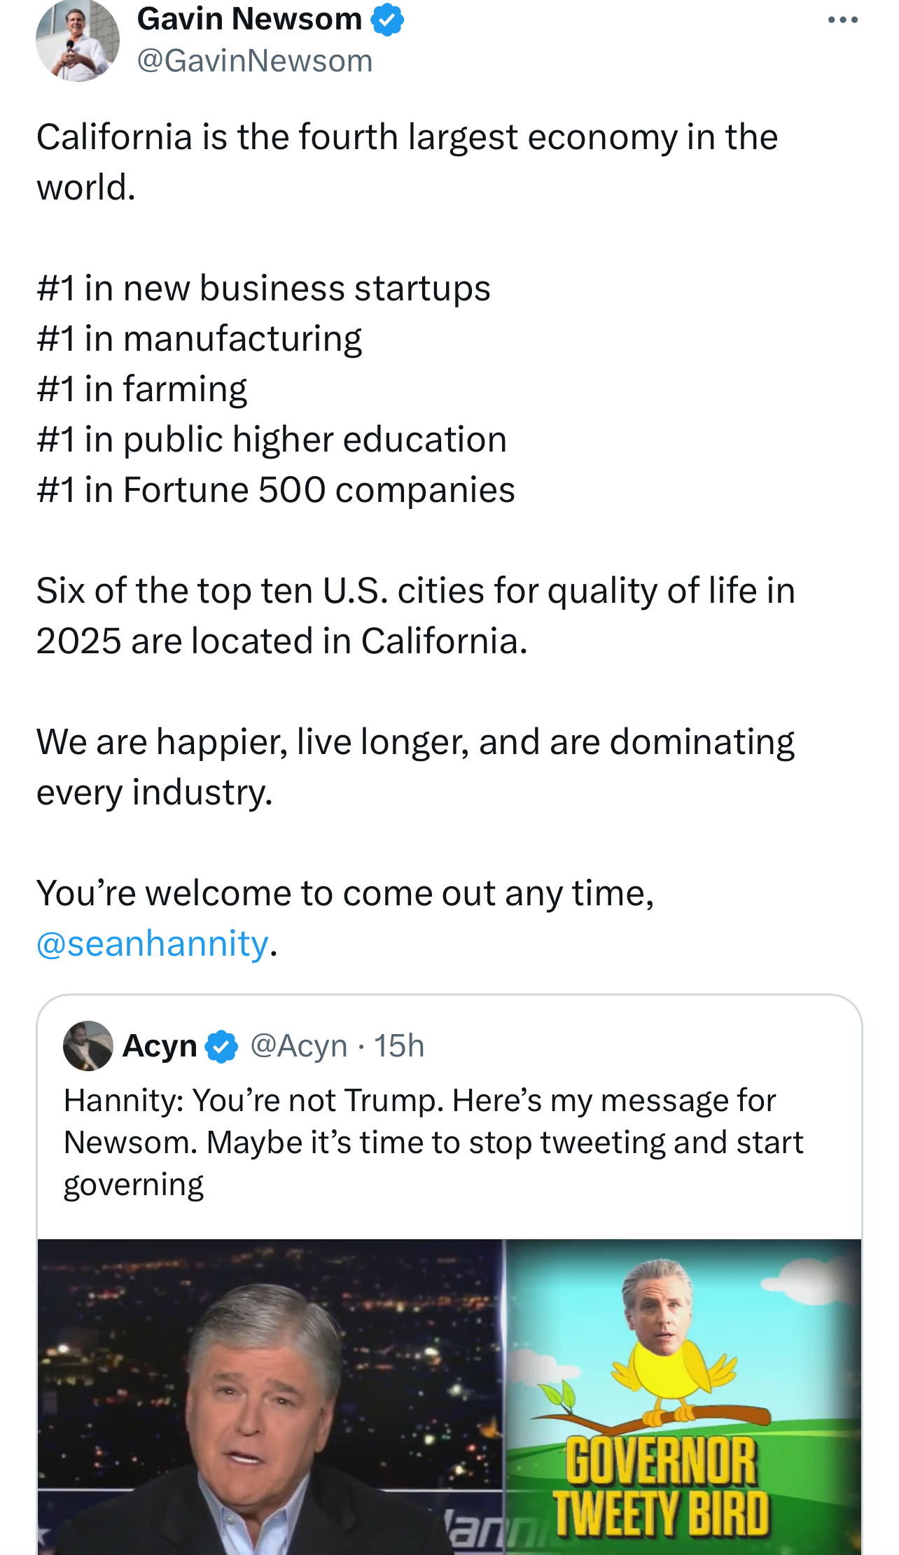Image resolution: width=899 pixels, height=1555 pixels.
Task: Click Acyn's small profile avatar
Action: pos(88,1046)
